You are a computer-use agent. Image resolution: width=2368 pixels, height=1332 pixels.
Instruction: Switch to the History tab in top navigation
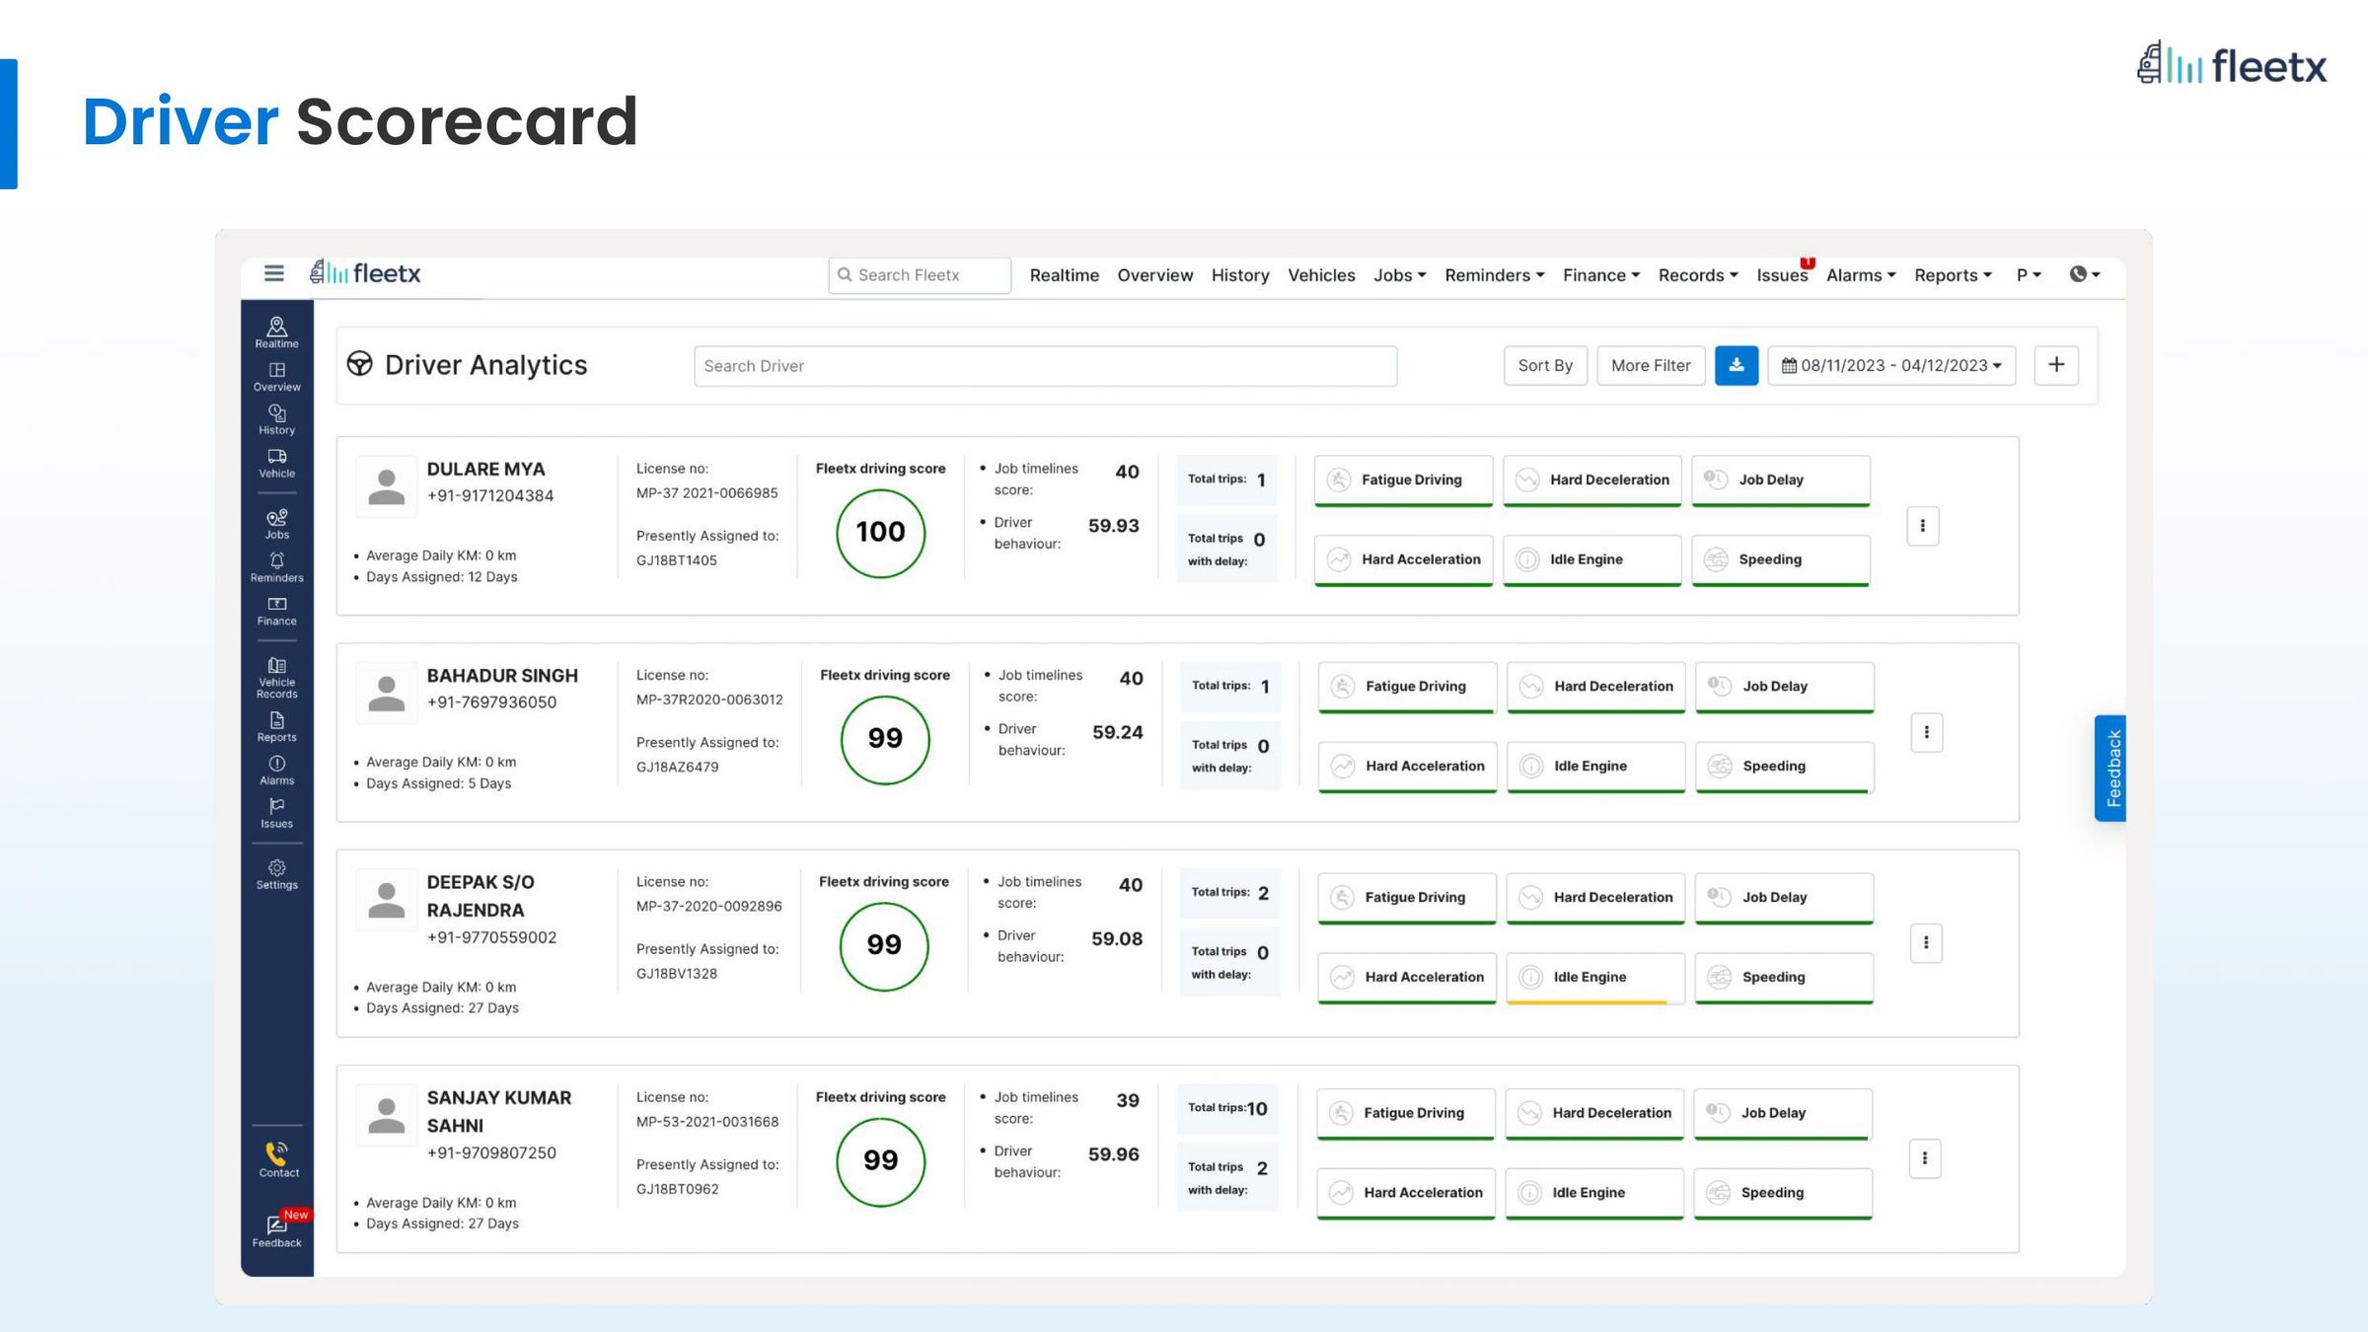[x=1240, y=275]
